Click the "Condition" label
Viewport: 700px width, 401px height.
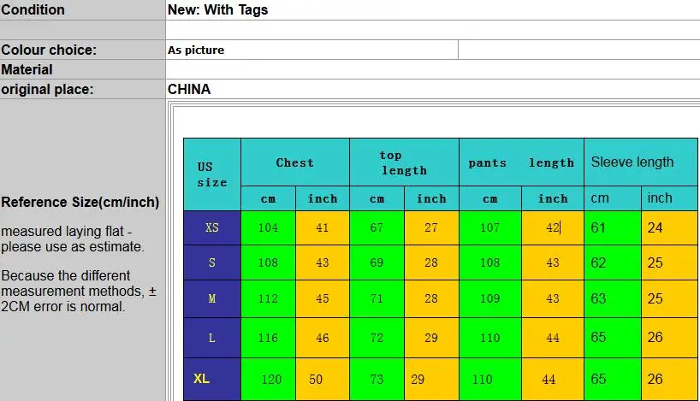click(33, 9)
